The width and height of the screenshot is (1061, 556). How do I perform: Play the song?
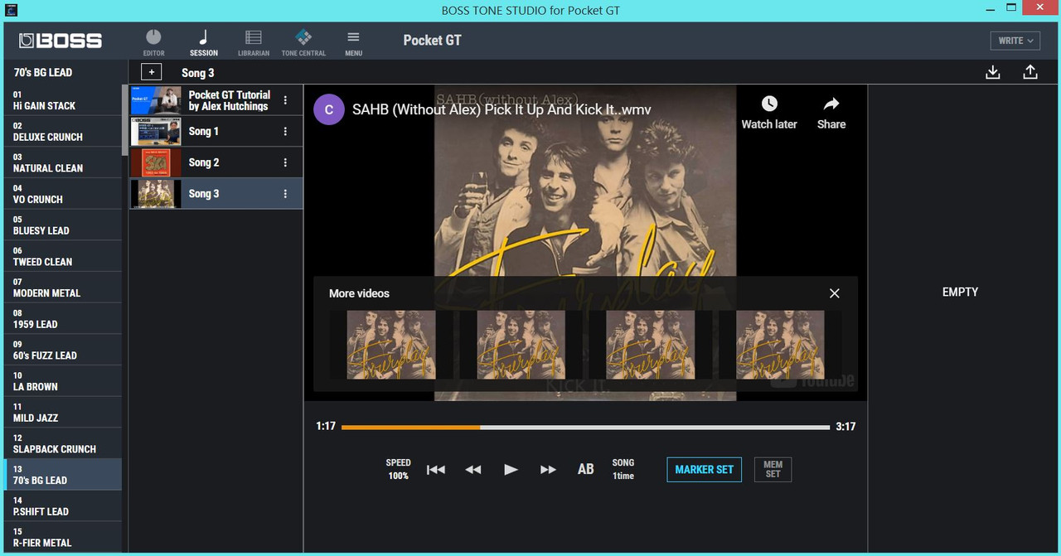pyautogui.click(x=511, y=469)
